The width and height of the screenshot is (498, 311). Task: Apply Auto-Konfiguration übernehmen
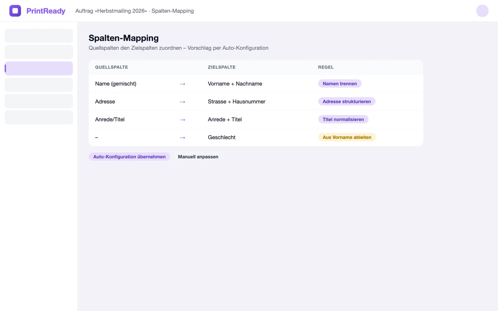tap(129, 157)
